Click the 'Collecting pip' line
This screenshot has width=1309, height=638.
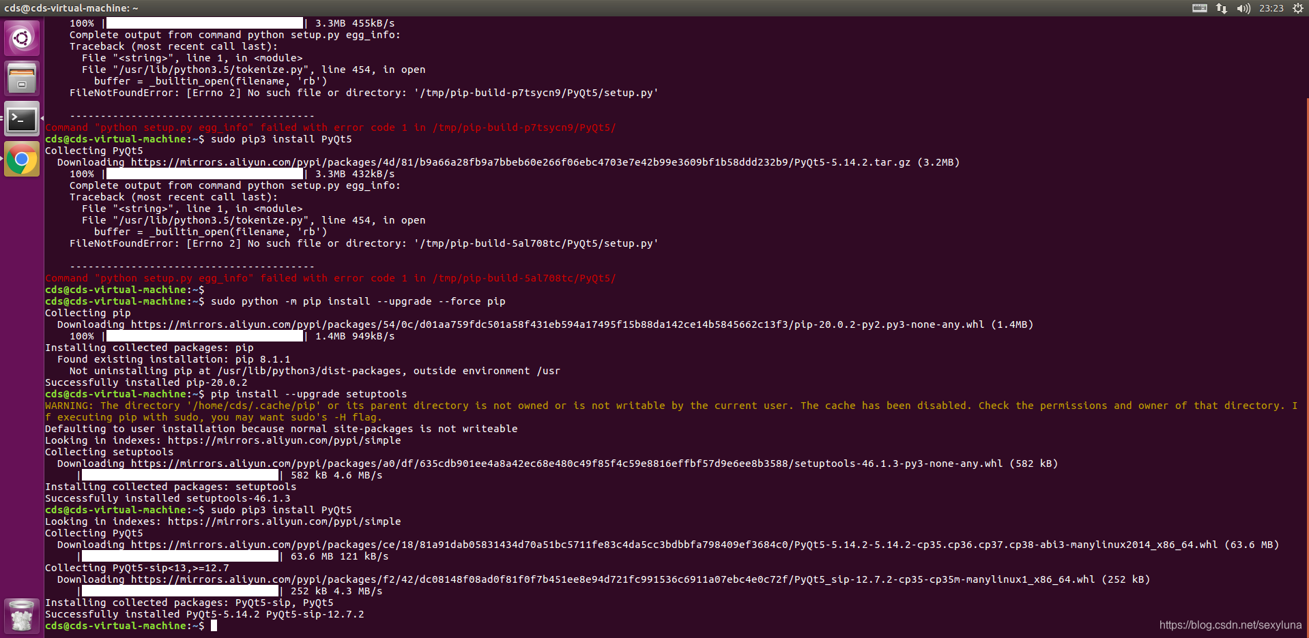point(88,313)
